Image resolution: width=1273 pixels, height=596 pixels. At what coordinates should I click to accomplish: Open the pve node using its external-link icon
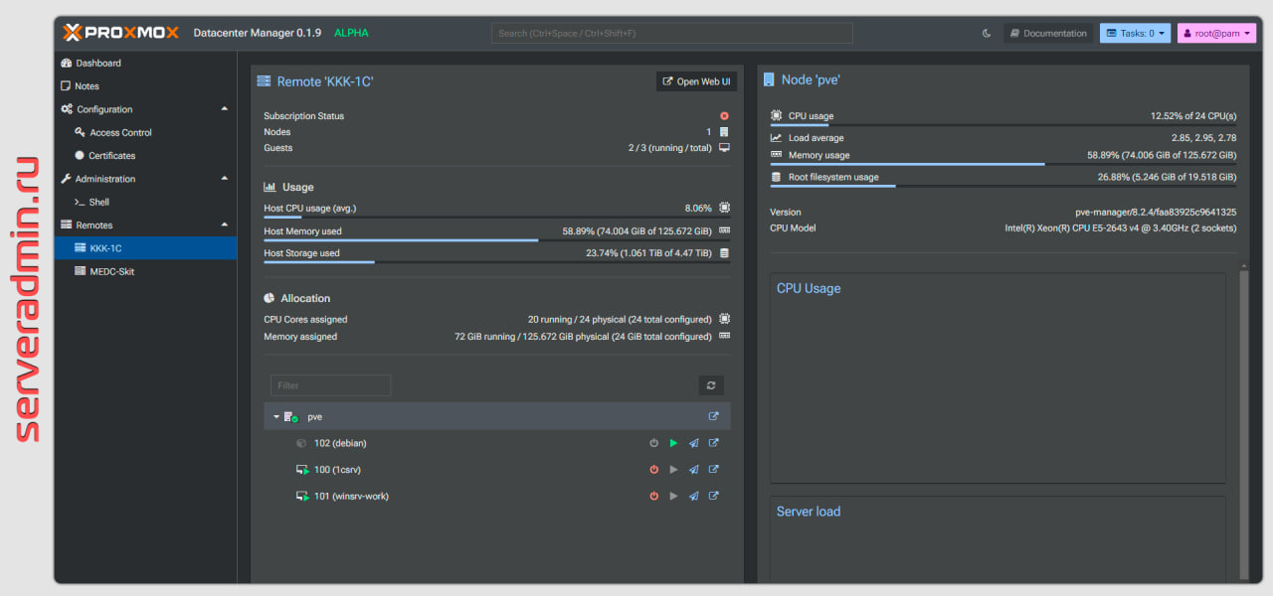tap(713, 416)
